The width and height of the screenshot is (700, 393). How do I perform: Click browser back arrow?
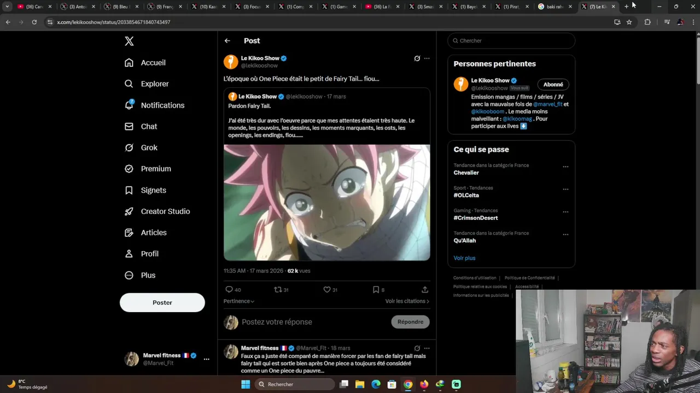click(x=8, y=22)
